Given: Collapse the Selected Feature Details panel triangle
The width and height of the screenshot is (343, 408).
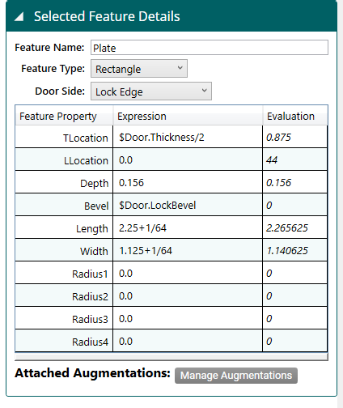Looking at the screenshot, I should pyautogui.click(x=19, y=17).
